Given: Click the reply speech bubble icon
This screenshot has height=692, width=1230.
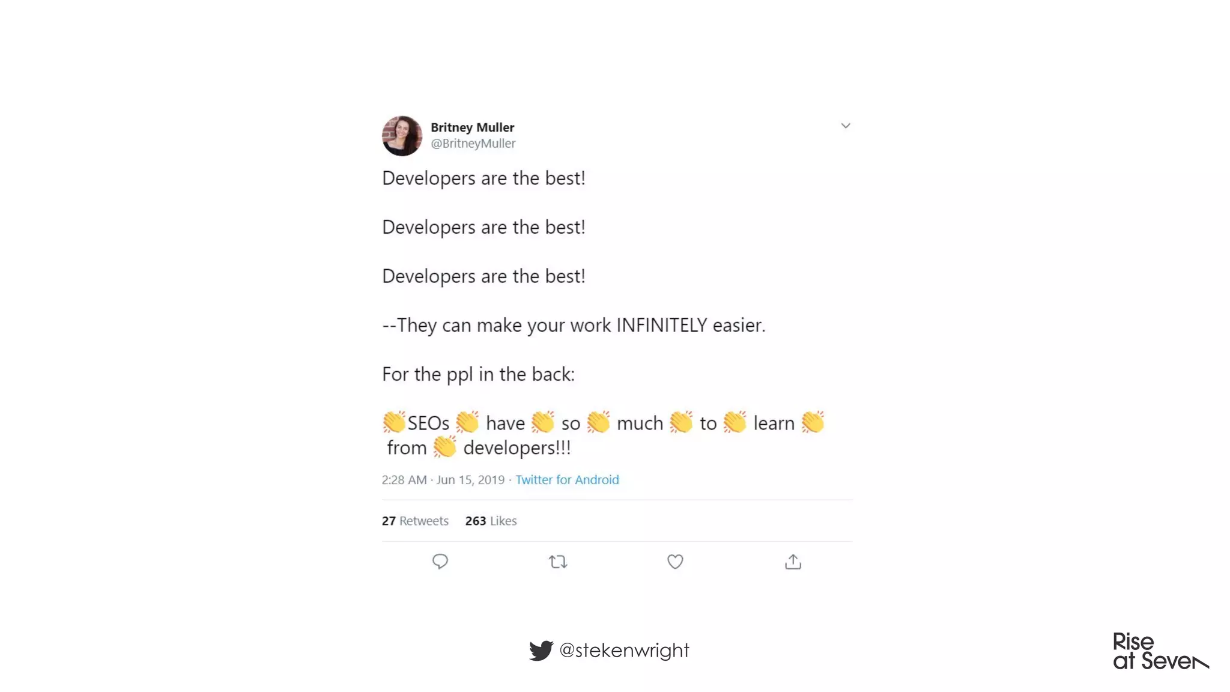Looking at the screenshot, I should [x=440, y=562].
